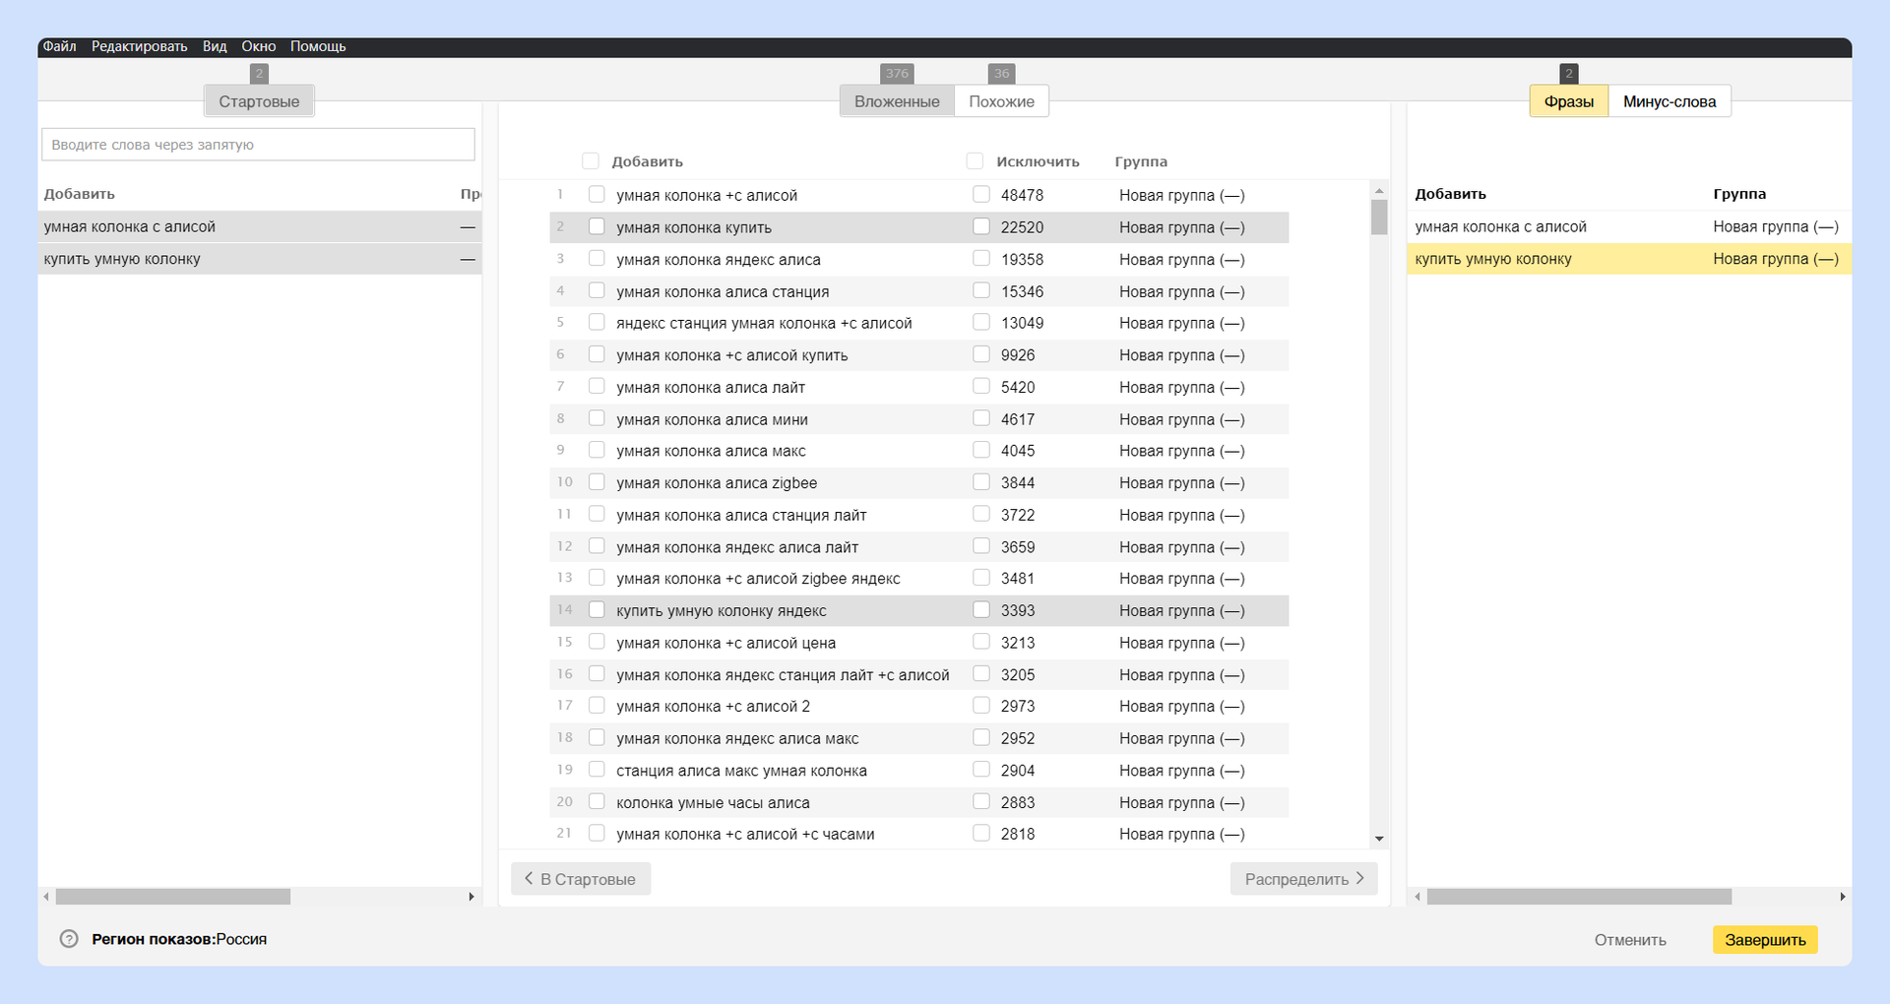1890x1004 pixels.
Task: Switch to the Похожие tab
Action: point(1001,101)
